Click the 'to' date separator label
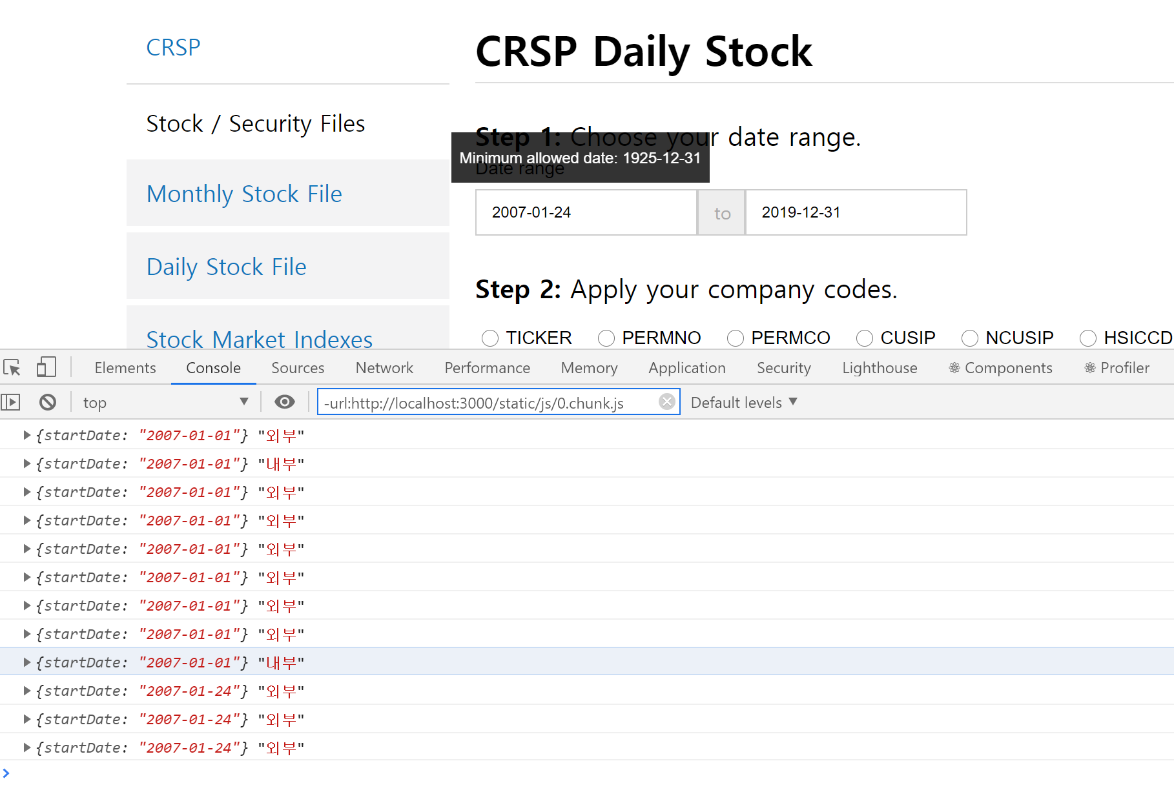The image size is (1174, 803). (722, 213)
